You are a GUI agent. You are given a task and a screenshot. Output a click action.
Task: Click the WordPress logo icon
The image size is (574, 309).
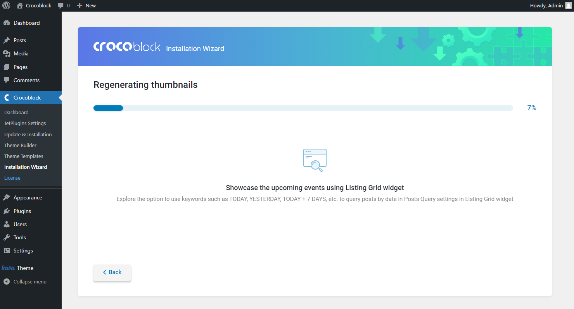coord(6,5)
